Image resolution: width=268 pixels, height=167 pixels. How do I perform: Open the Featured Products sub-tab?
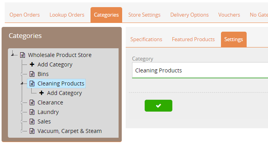(x=193, y=39)
